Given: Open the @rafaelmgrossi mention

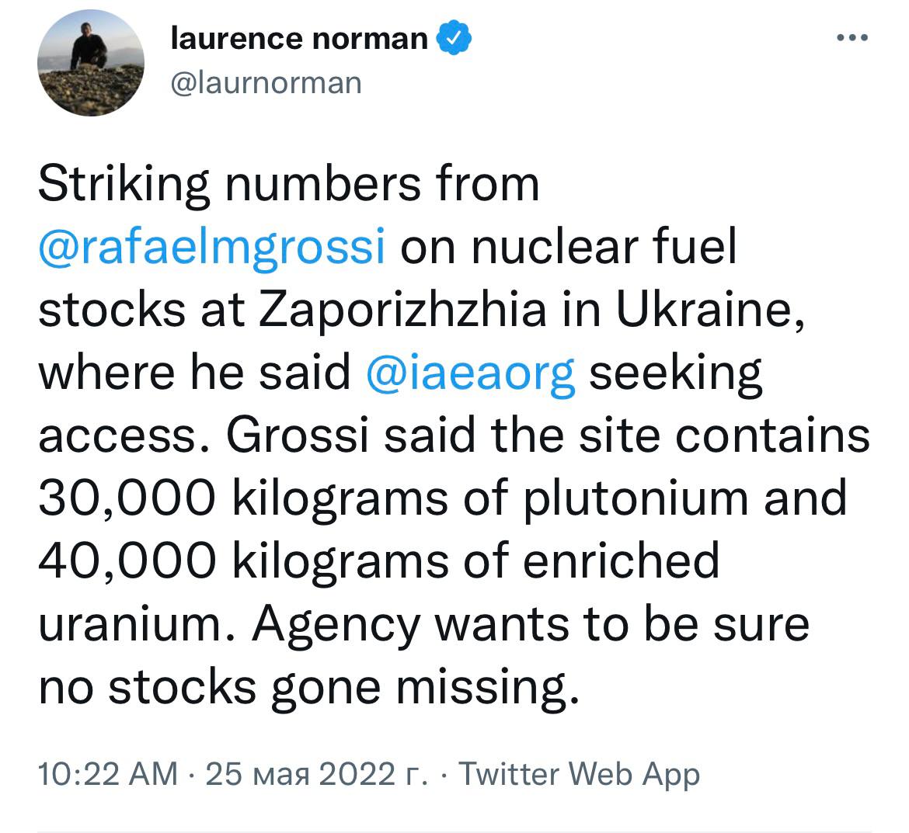Looking at the screenshot, I should point(211,248).
